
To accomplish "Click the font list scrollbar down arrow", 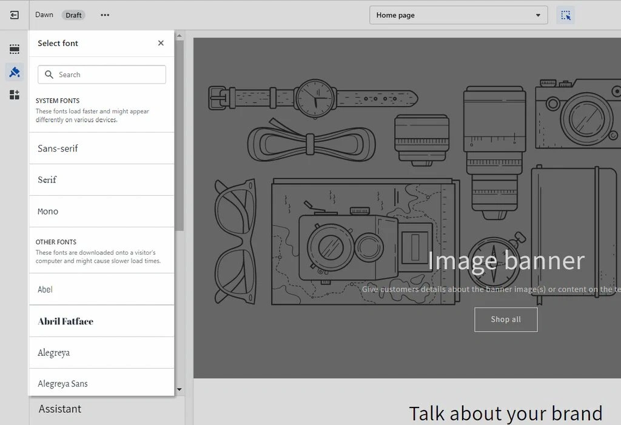I will [180, 389].
